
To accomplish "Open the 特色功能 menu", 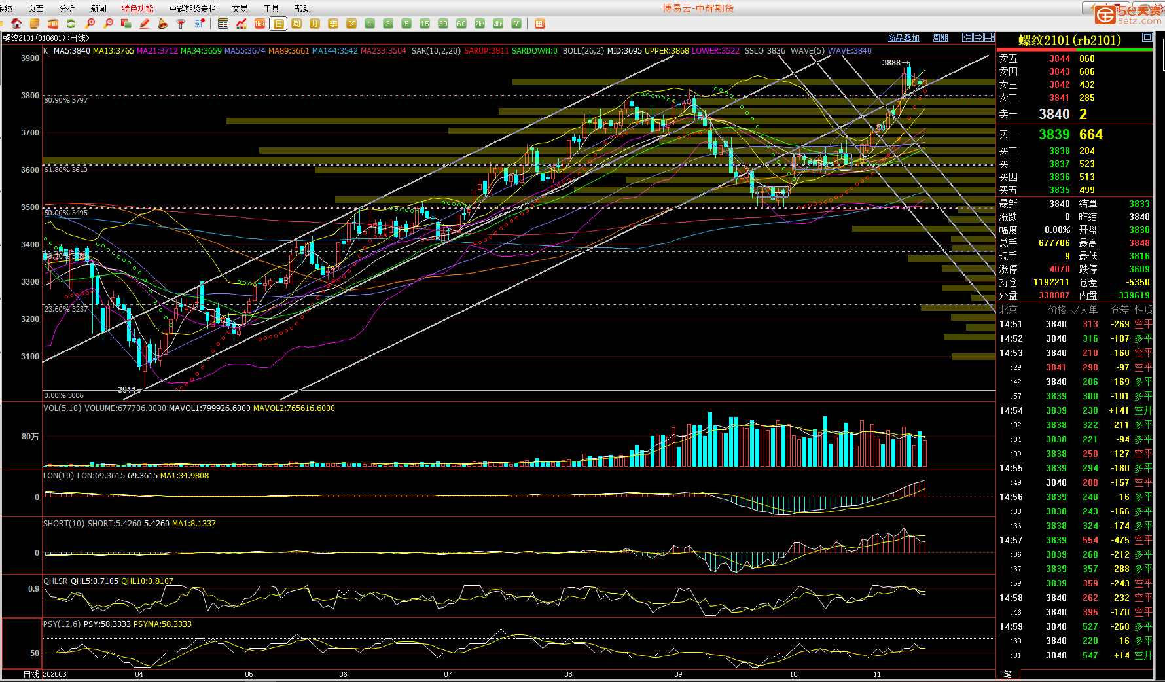I will 137,9.
